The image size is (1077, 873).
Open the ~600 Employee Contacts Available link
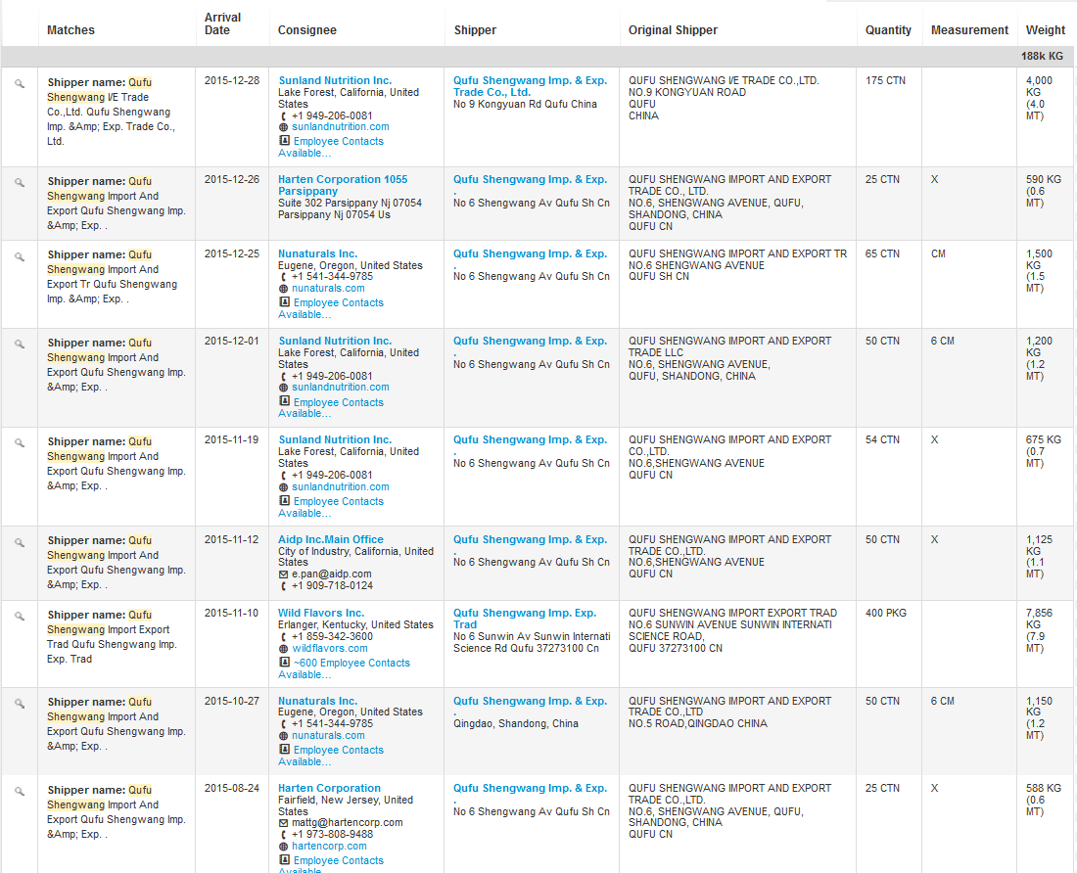pyautogui.click(x=344, y=668)
